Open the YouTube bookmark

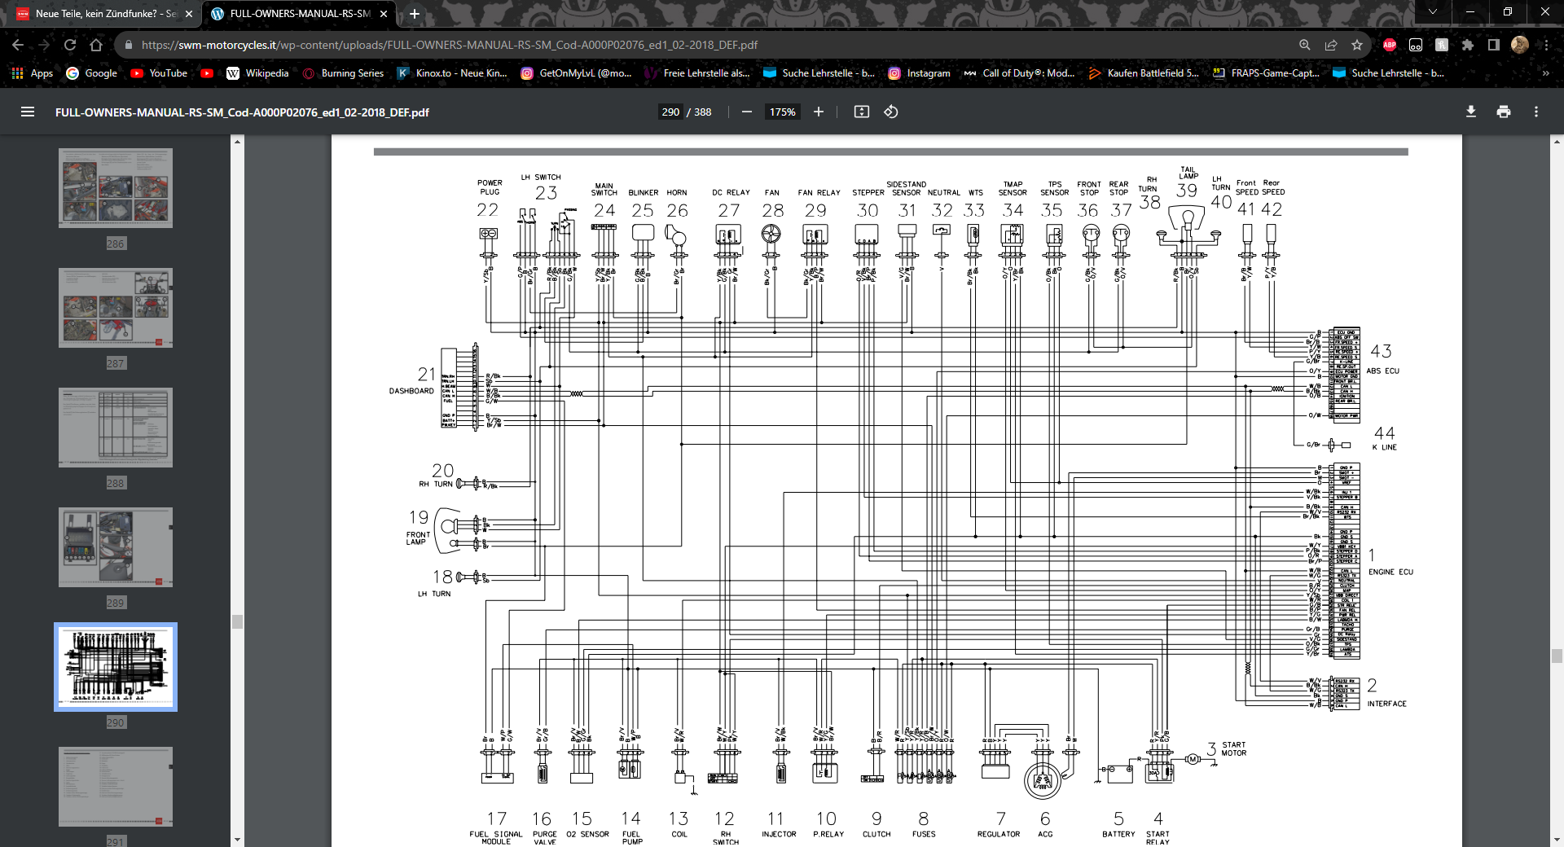[x=159, y=73]
